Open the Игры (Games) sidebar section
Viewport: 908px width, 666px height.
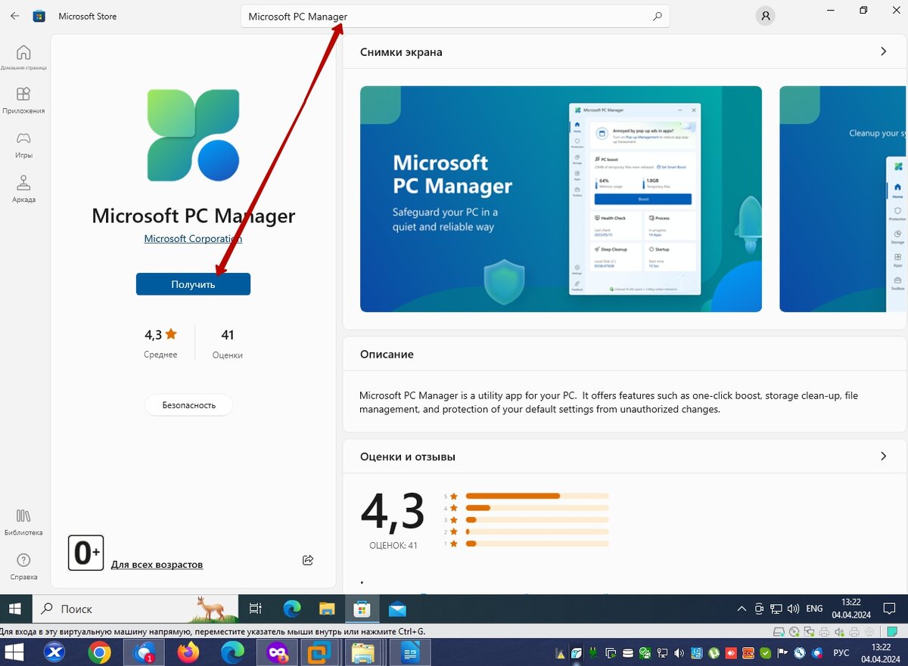point(23,144)
